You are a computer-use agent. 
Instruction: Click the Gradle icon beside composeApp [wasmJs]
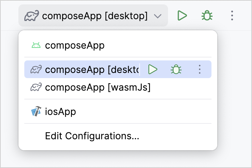coord(36,88)
